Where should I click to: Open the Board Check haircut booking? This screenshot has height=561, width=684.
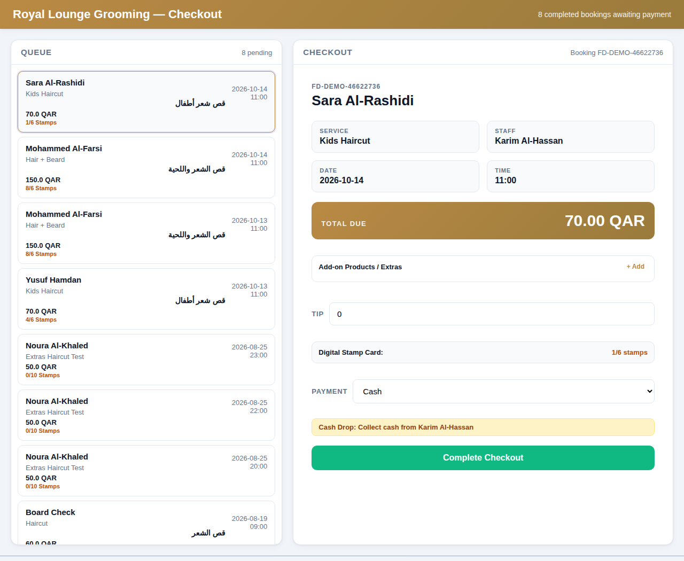coord(146,523)
